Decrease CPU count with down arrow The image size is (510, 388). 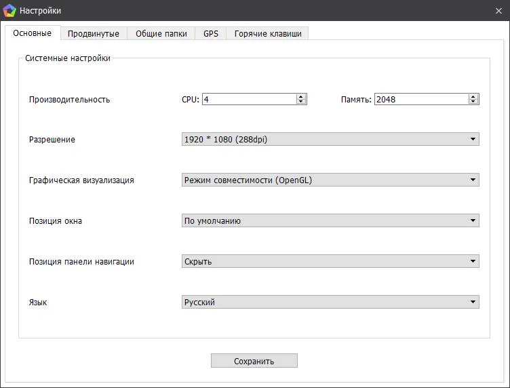(x=301, y=102)
